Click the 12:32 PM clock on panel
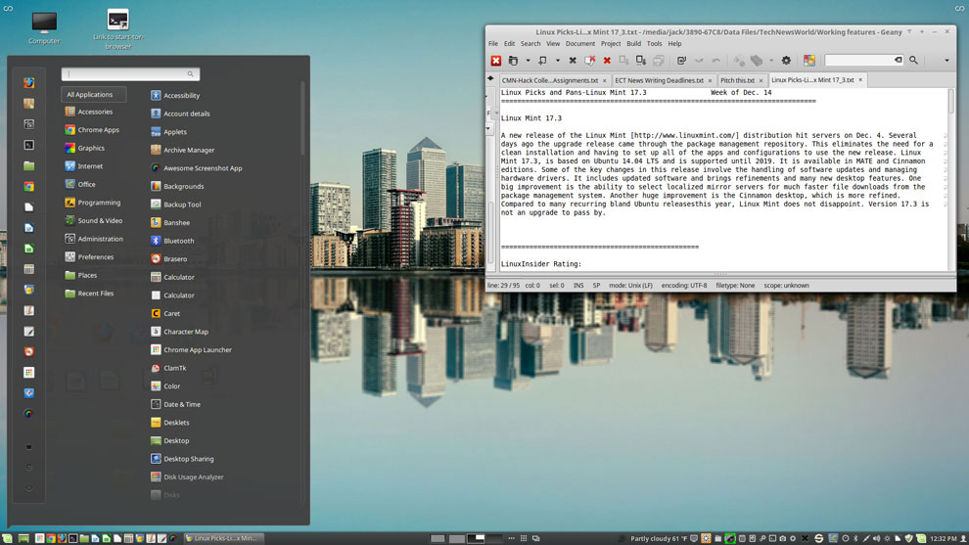The image size is (969, 545). pos(943,538)
